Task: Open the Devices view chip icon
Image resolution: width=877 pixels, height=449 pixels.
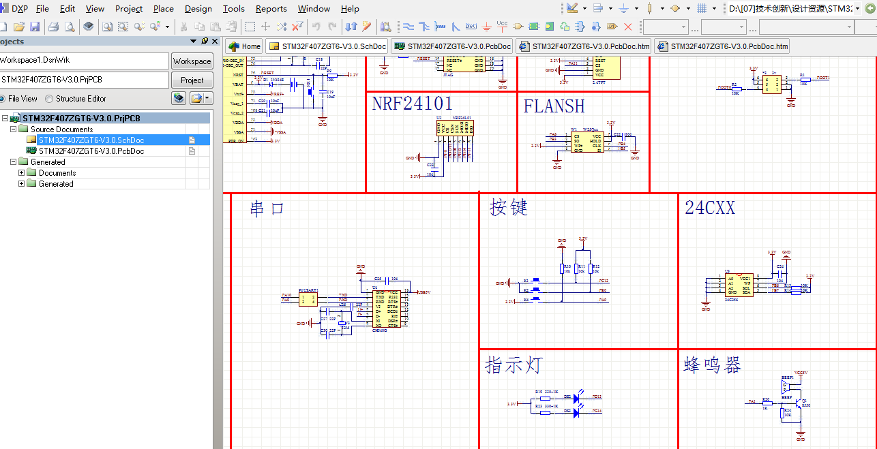Action: tap(89, 27)
